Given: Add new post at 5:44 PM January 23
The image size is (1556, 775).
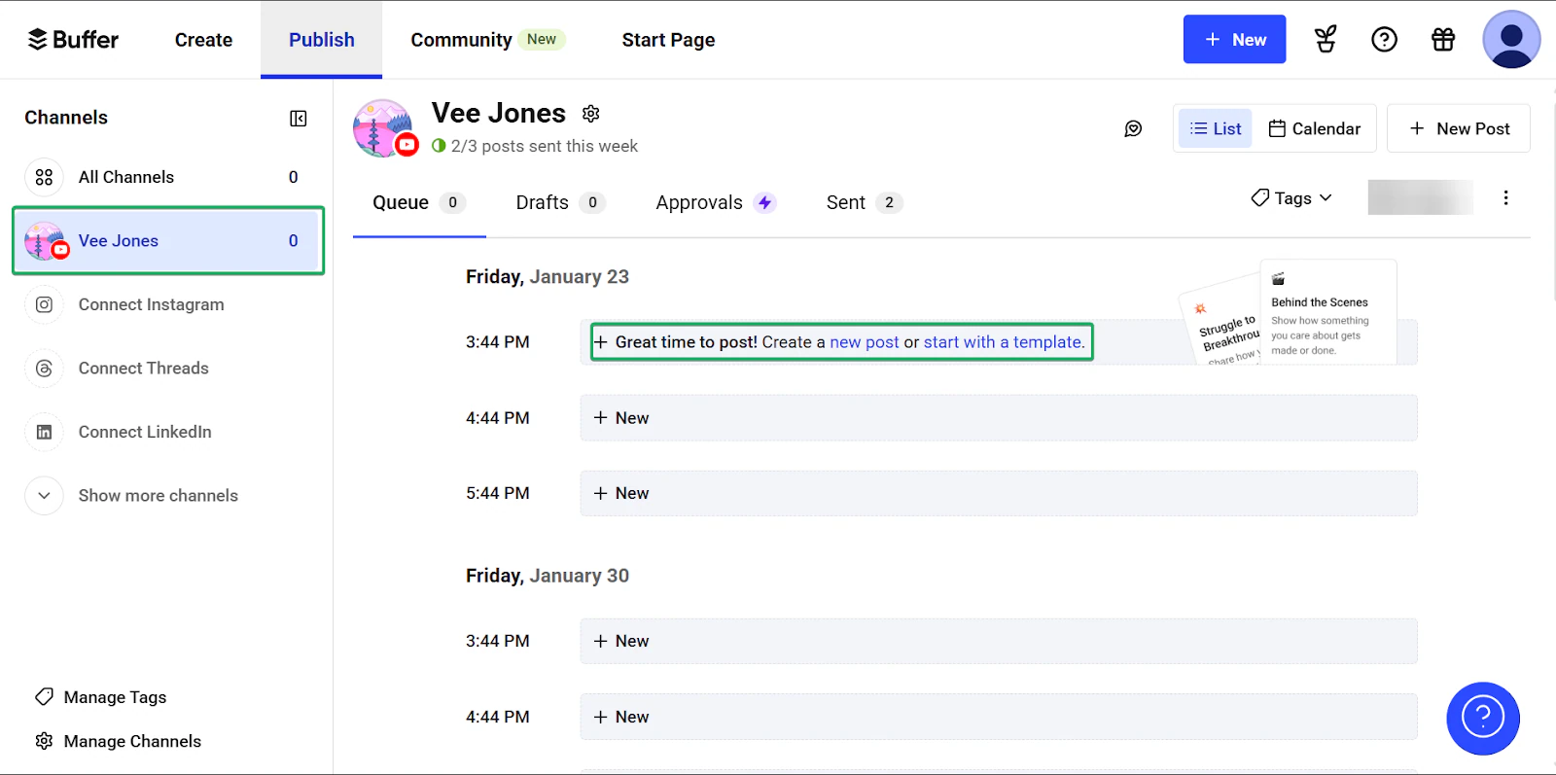Looking at the screenshot, I should [999, 493].
